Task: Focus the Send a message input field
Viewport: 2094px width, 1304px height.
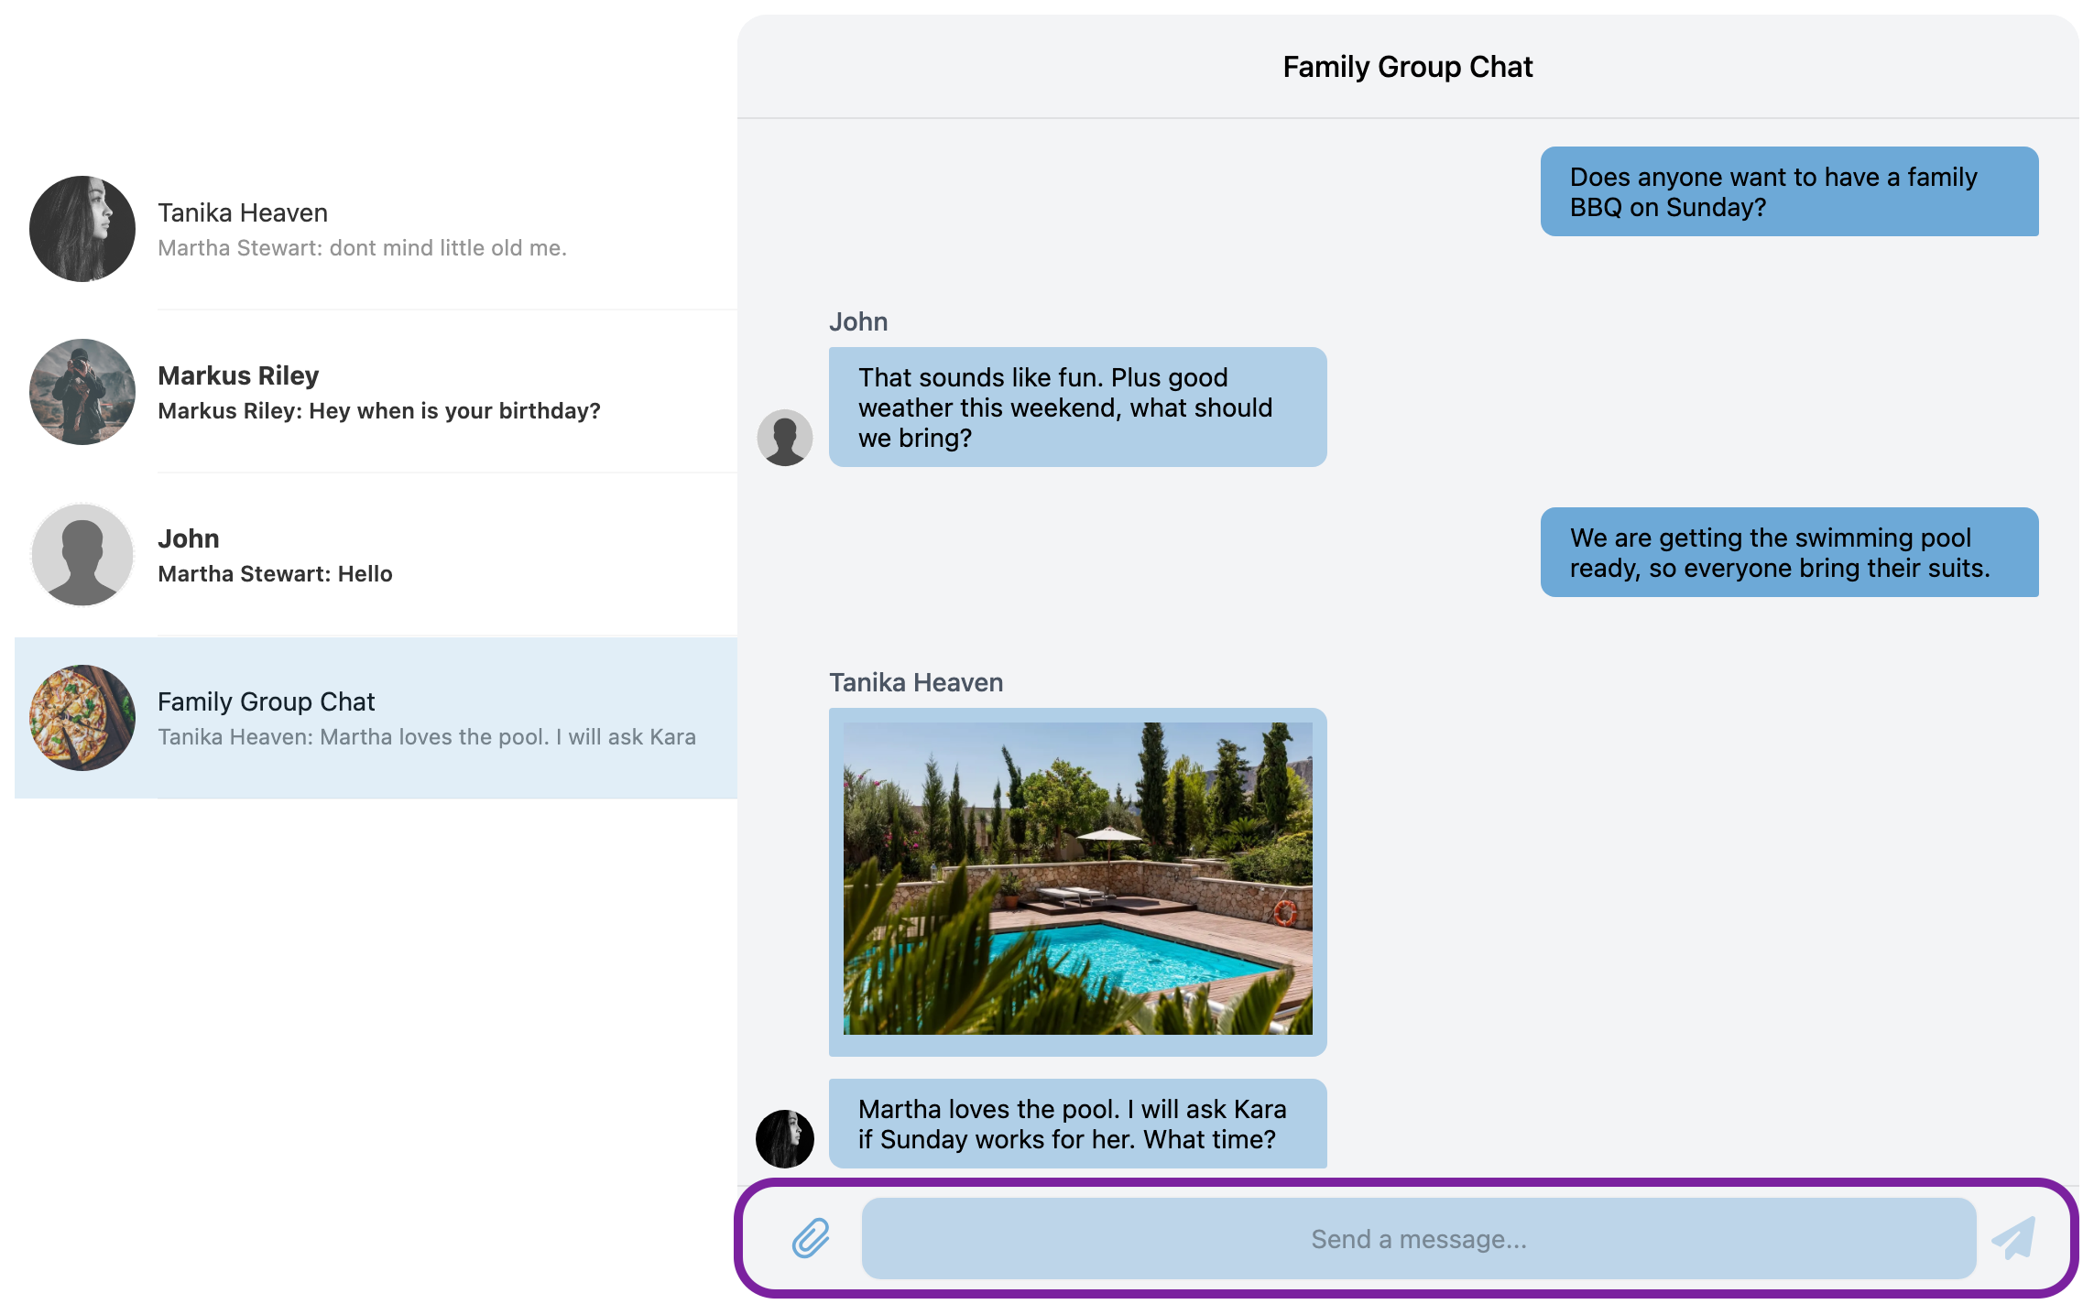Action: (1418, 1238)
